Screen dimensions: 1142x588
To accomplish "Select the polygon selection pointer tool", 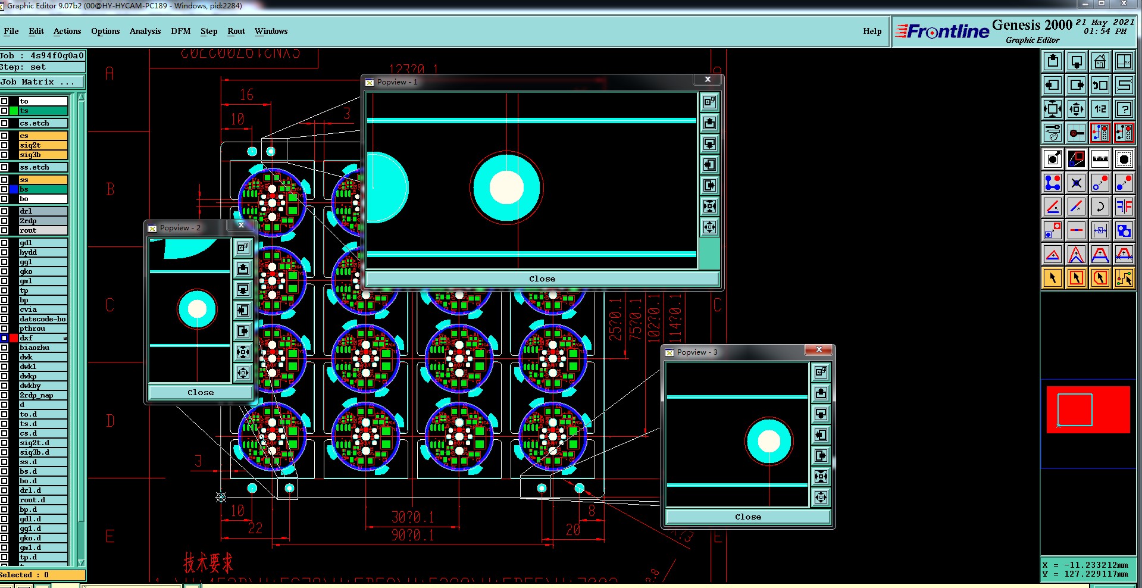I will coord(1100,278).
